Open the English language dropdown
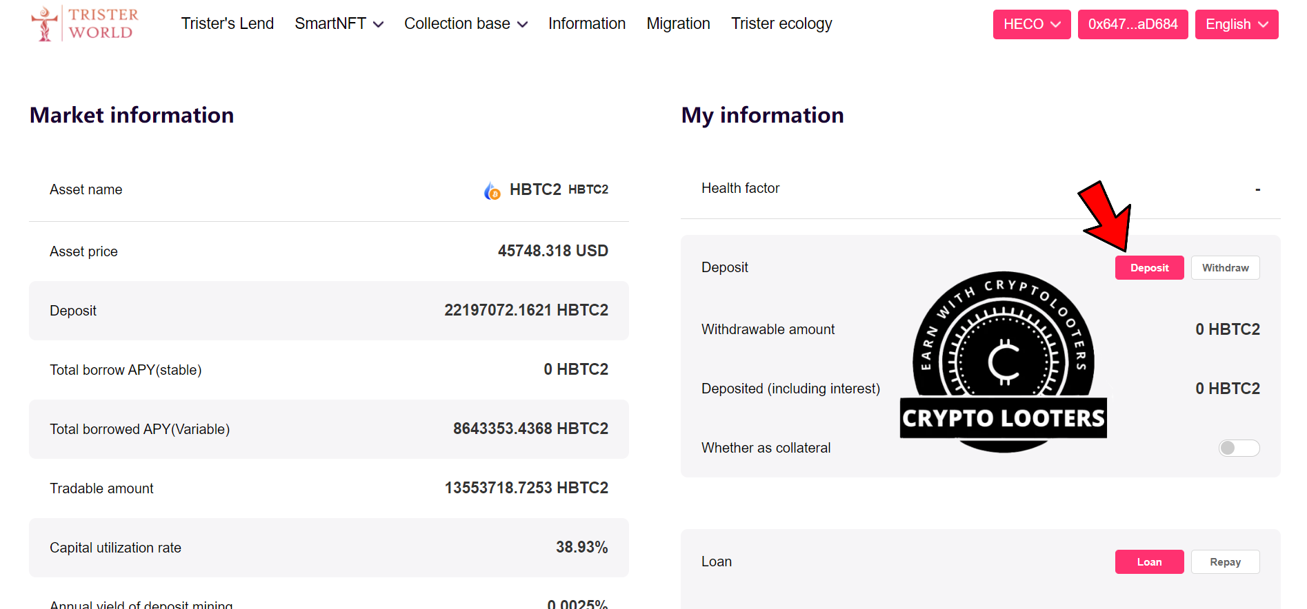The image size is (1307, 609). pos(1237,24)
